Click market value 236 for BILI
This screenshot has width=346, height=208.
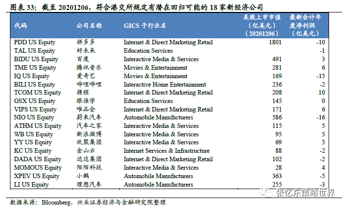(x=277, y=85)
